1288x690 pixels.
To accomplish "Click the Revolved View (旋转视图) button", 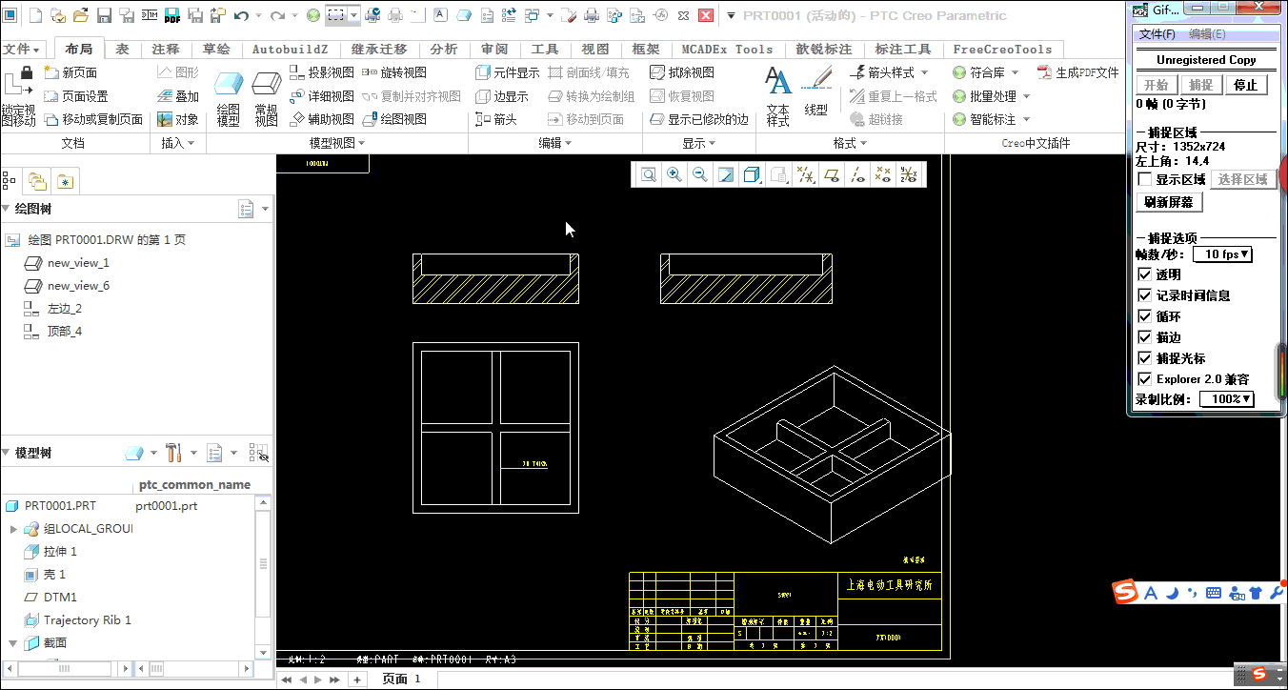I will click(394, 72).
